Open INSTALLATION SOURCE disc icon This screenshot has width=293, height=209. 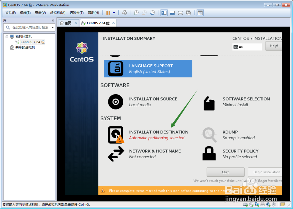116,102
